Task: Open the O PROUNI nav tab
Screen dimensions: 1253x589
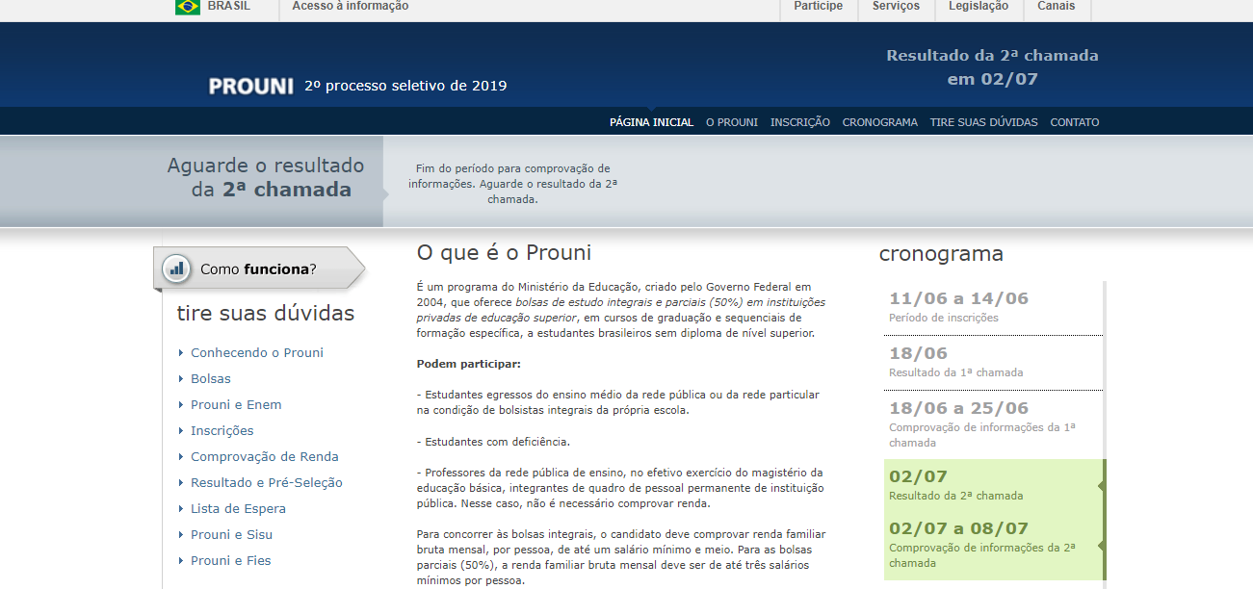Action: click(x=732, y=122)
